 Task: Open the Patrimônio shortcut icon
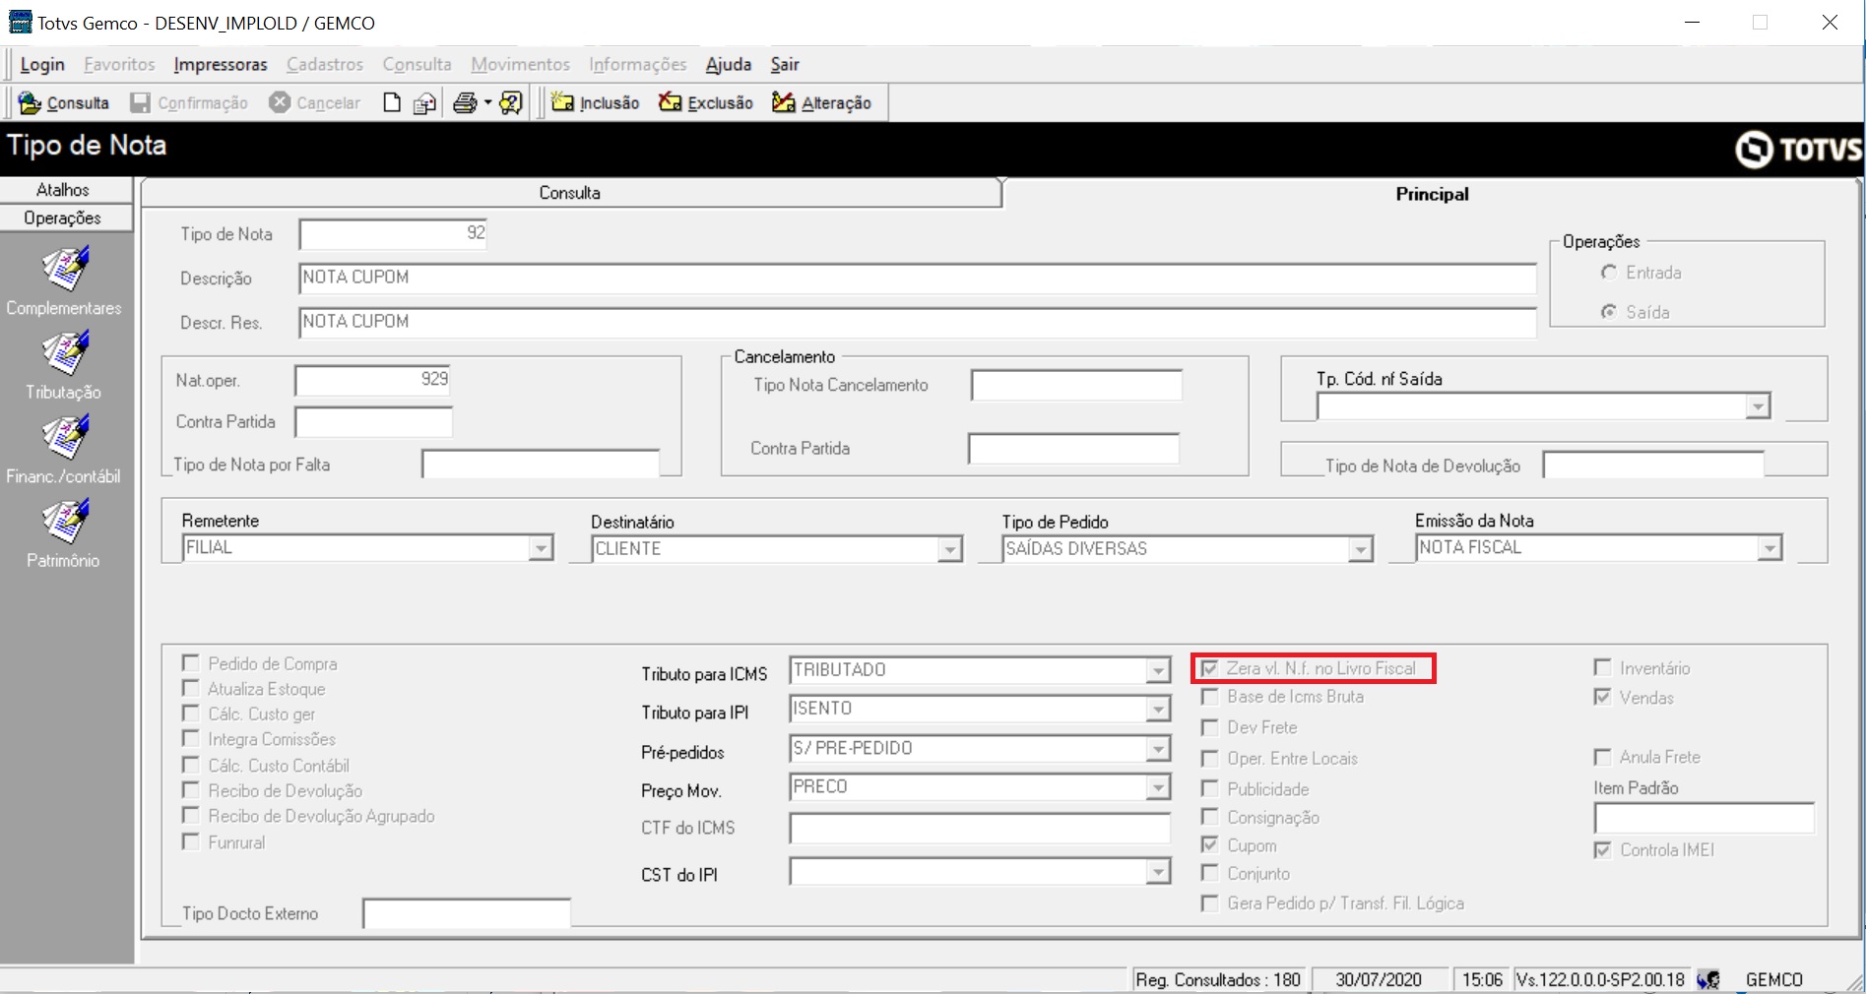[x=65, y=521]
